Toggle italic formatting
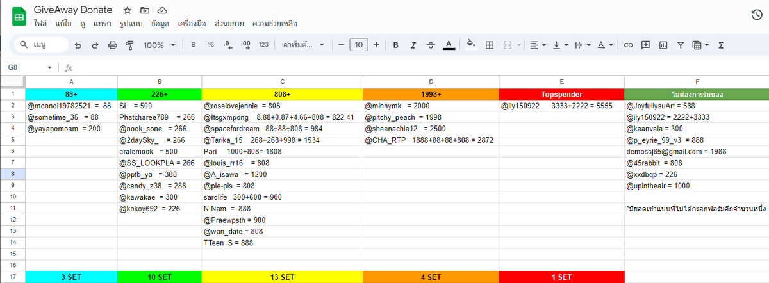This screenshot has height=283, width=769. coord(413,45)
